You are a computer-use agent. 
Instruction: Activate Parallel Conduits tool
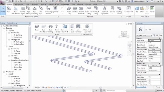81,10
